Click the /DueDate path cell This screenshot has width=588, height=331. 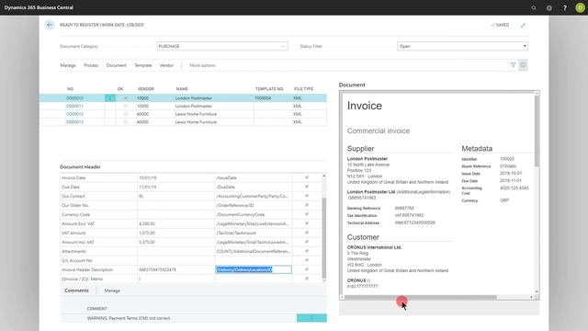254,187
